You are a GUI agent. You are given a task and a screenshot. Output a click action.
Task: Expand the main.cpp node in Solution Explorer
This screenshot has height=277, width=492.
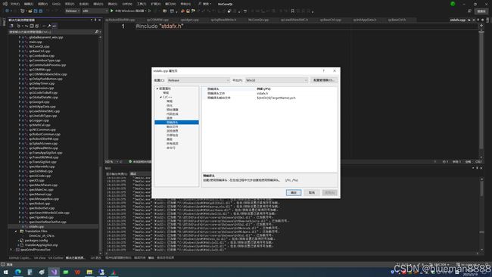click(20, 42)
